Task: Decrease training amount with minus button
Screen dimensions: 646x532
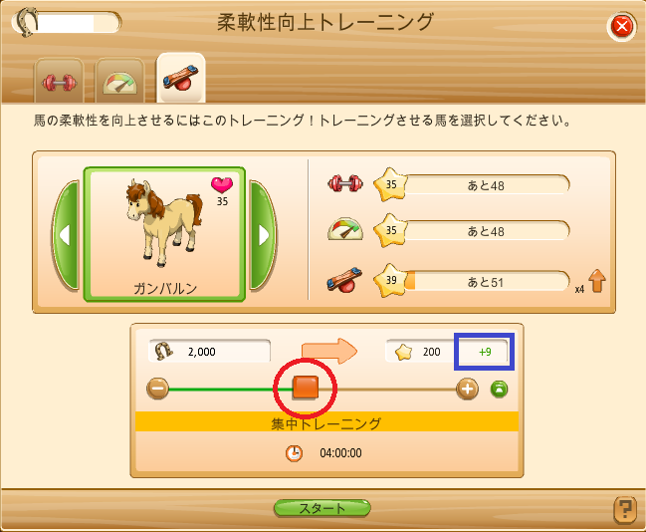Action: pyautogui.click(x=158, y=389)
